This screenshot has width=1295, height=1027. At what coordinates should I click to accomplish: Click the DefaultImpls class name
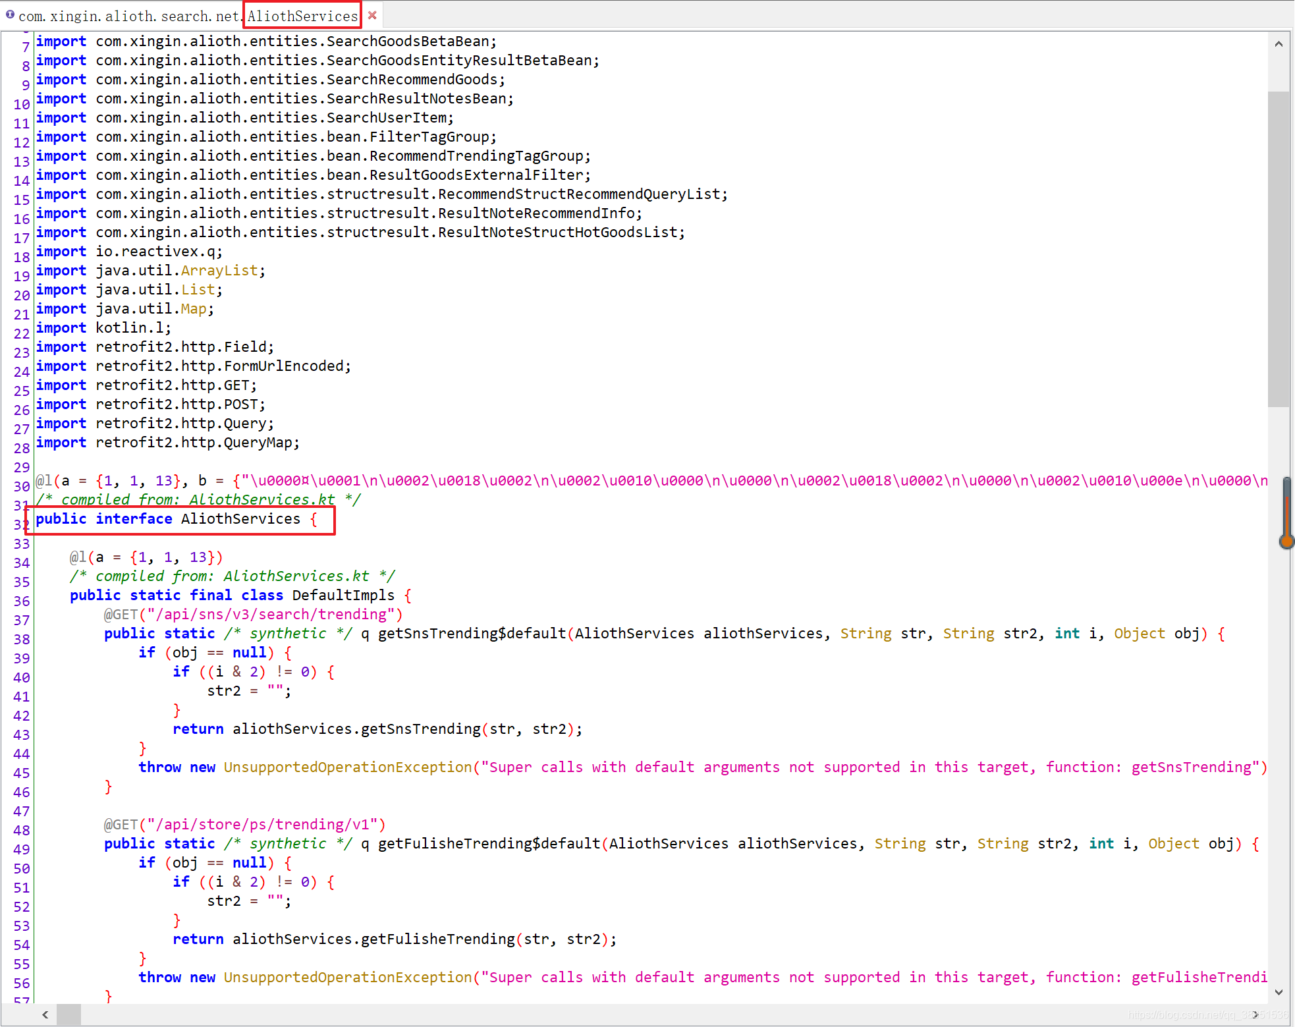[343, 596]
